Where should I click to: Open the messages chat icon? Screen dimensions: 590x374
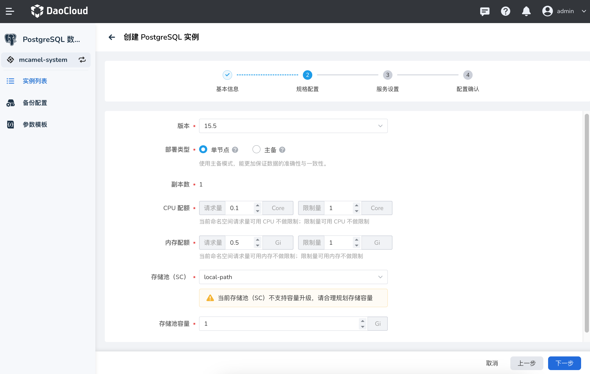485,11
